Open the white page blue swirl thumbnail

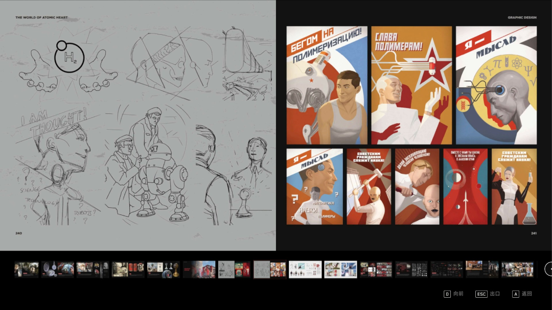point(340,270)
